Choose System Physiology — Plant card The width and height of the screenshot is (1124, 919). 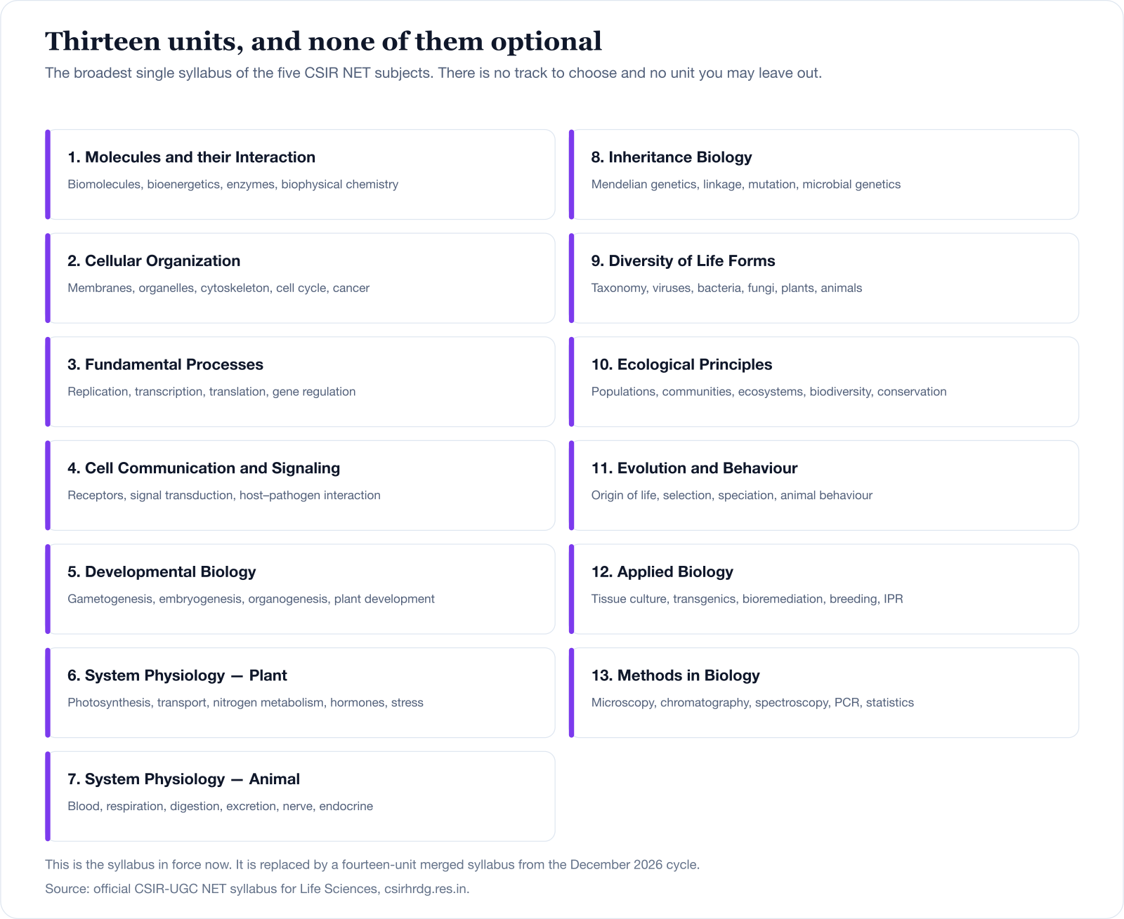(300, 692)
